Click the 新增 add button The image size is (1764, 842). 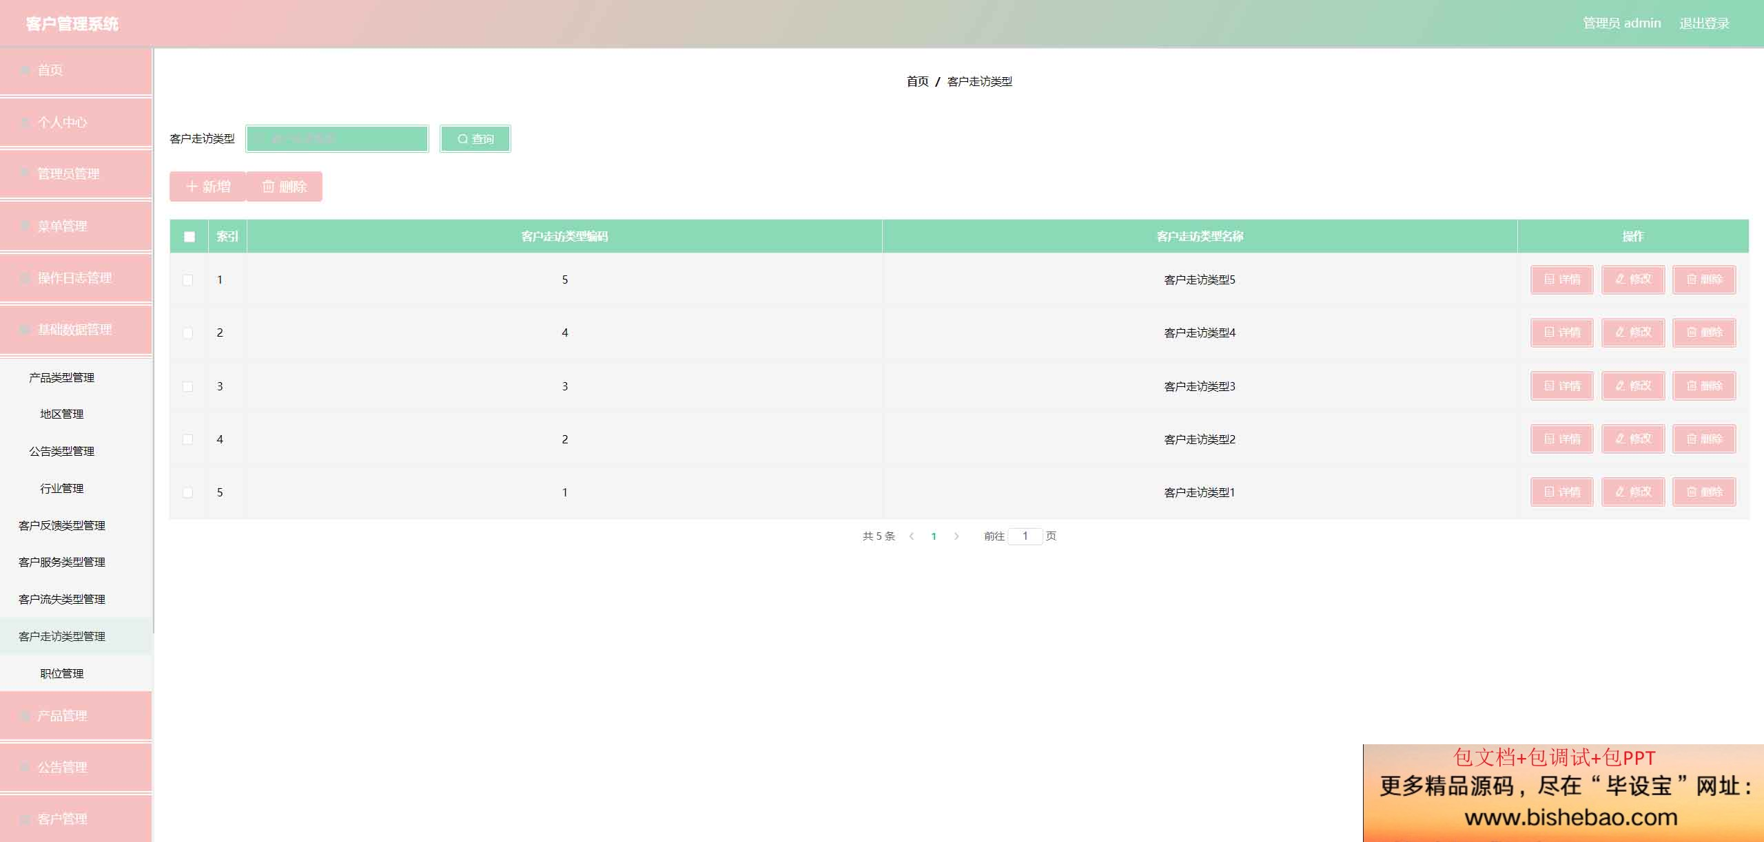point(207,187)
